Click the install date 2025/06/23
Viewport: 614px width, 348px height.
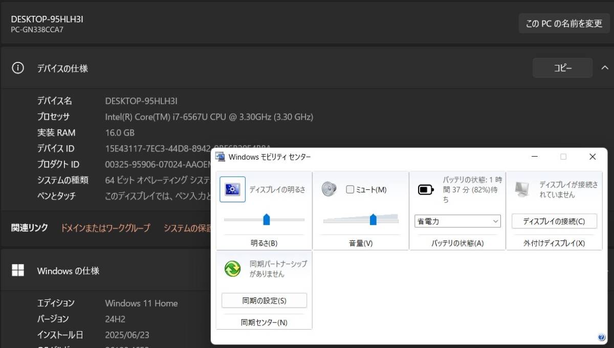coord(126,335)
